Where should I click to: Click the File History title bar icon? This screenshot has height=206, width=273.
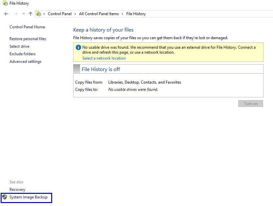[x=5, y=3]
